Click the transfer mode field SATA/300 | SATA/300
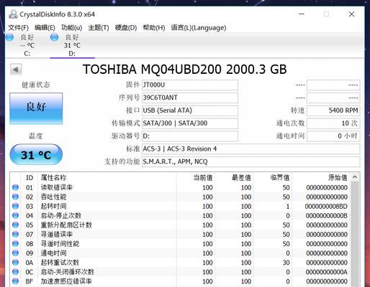The image size is (370, 287). 190,123
